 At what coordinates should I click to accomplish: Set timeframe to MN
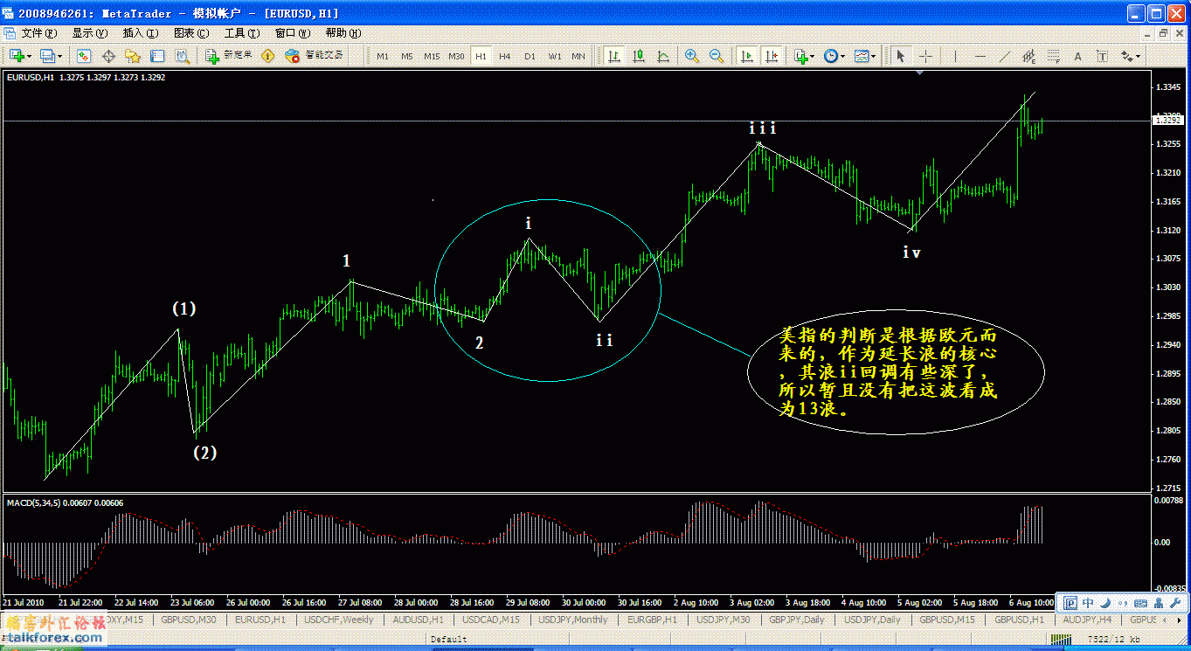click(578, 56)
